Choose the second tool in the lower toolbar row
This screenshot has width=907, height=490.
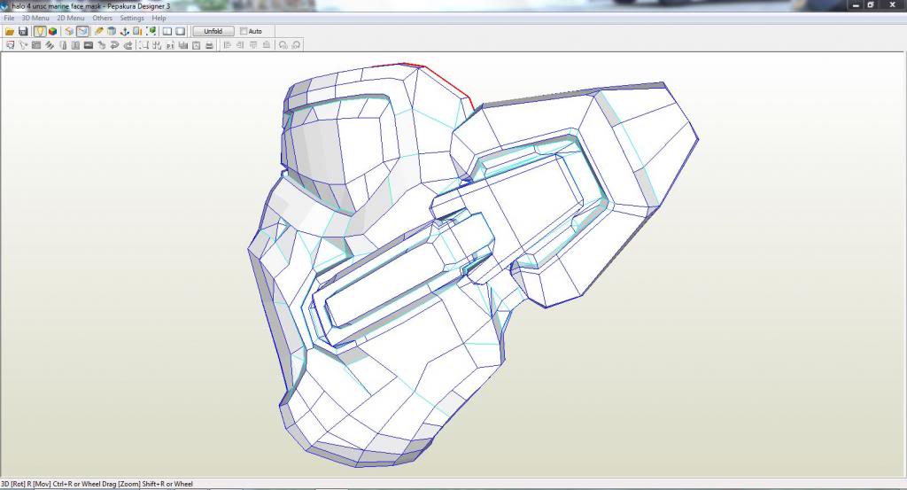(x=23, y=45)
